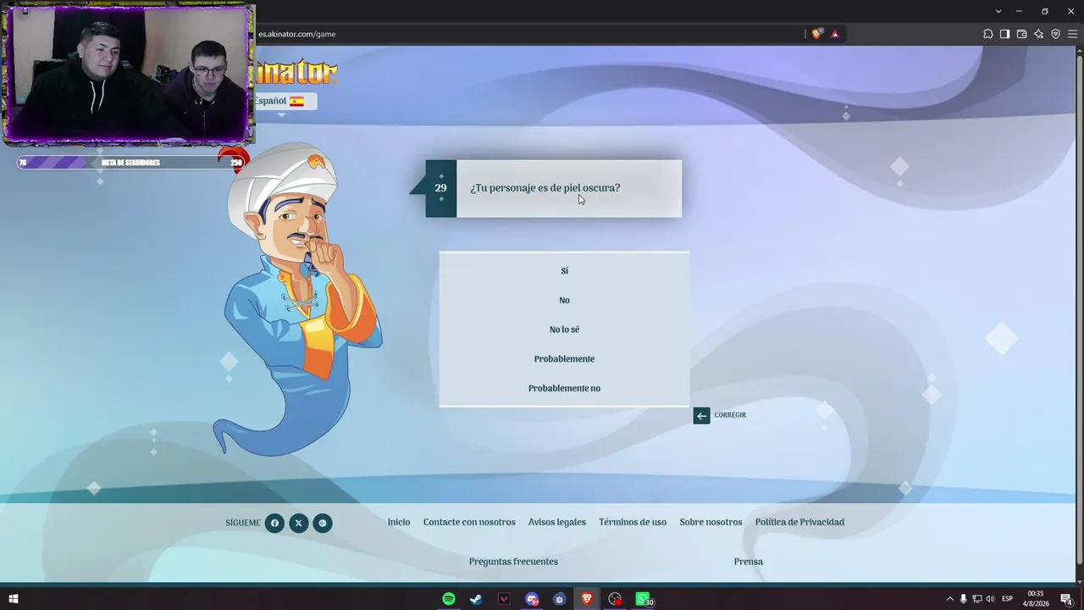The width and height of the screenshot is (1084, 610).
Task: Open the "Avisos legales" footer link
Action: (557, 522)
